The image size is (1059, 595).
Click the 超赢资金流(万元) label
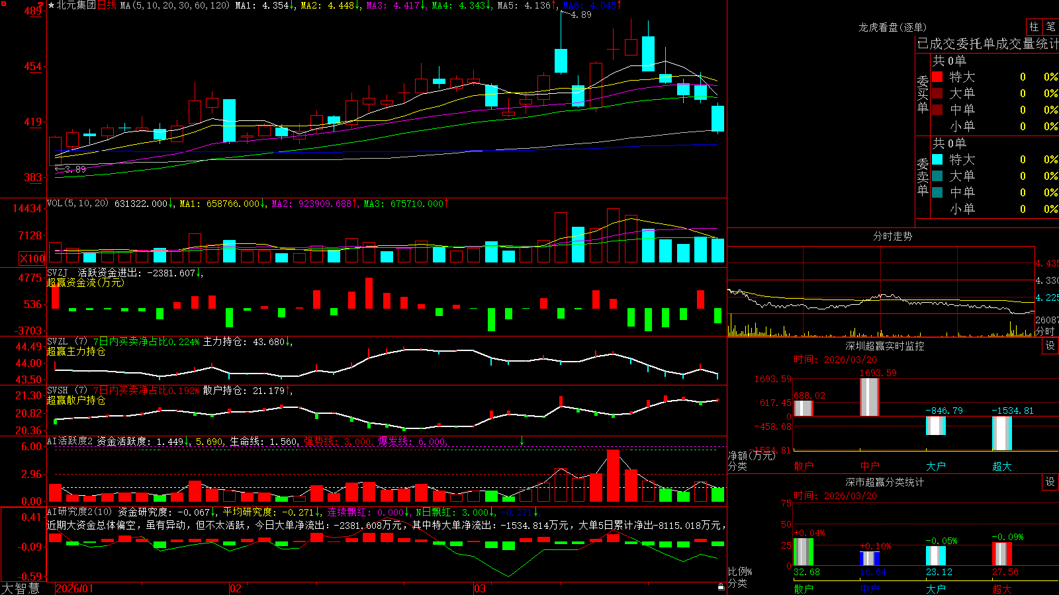85,282
